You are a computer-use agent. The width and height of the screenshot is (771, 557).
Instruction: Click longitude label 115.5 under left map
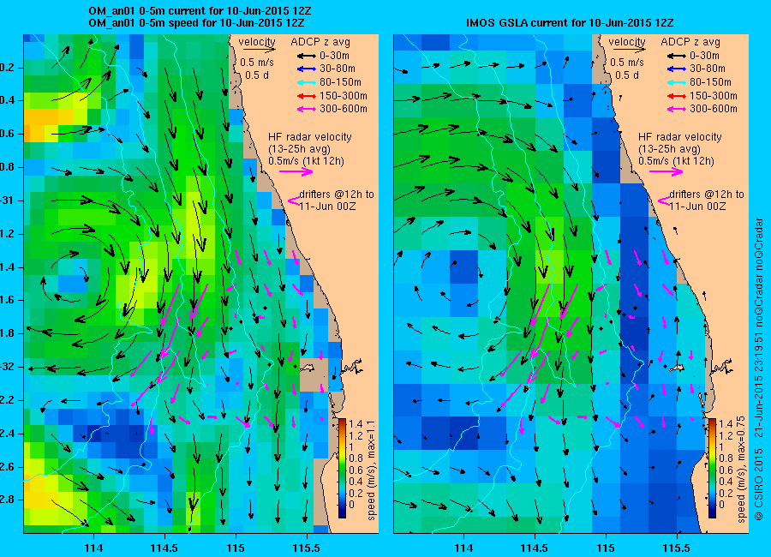tap(307, 548)
